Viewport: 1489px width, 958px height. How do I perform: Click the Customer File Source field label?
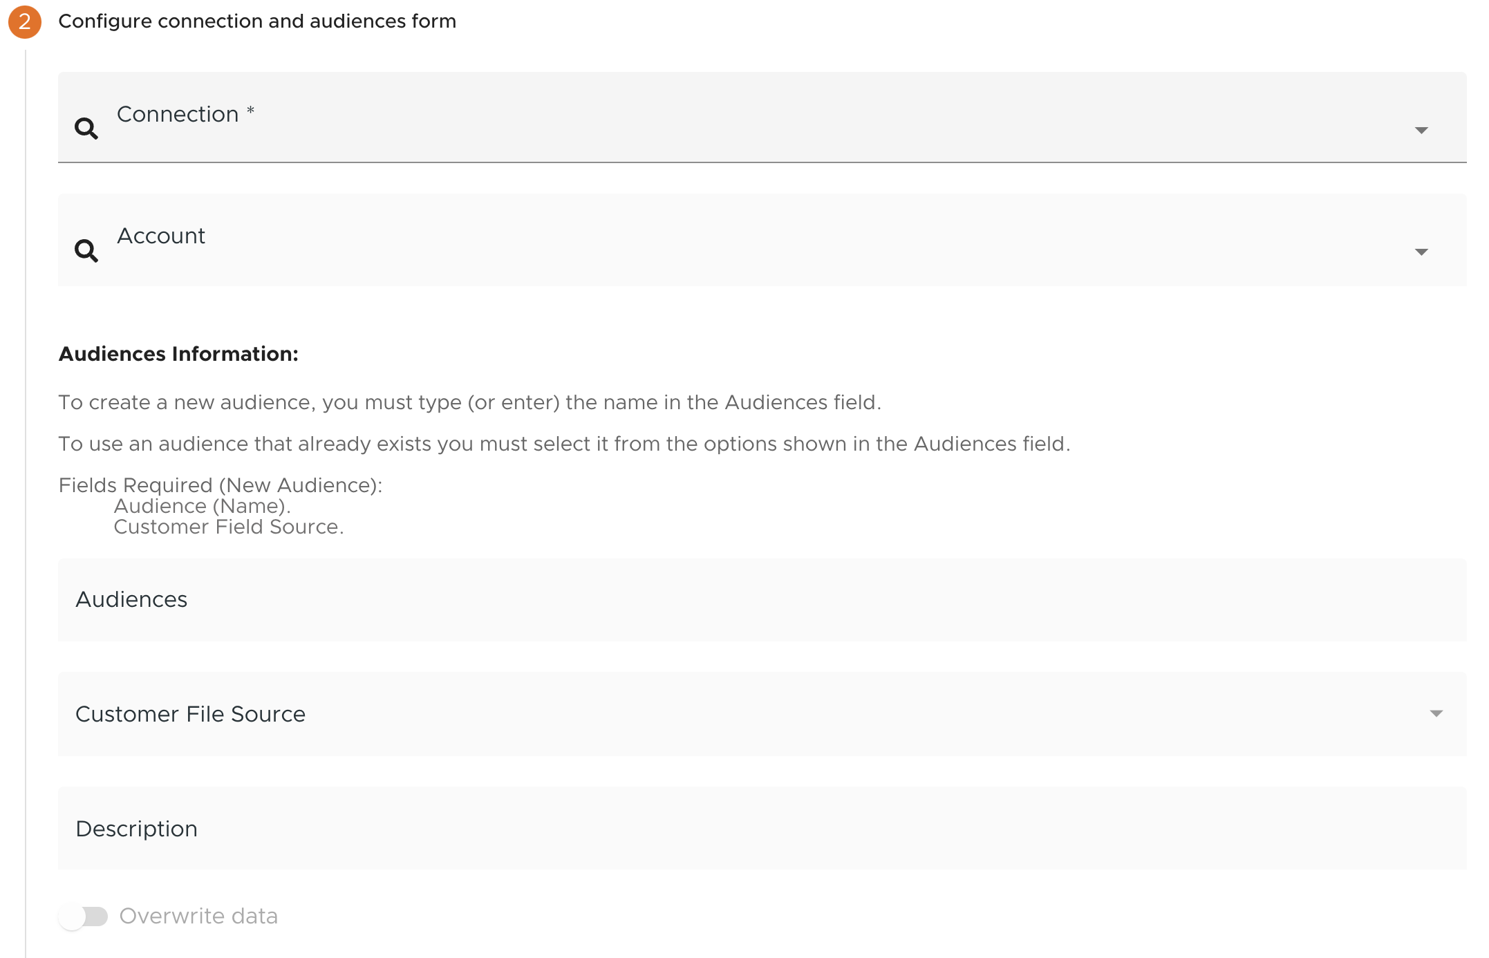(x=190, y=714)
